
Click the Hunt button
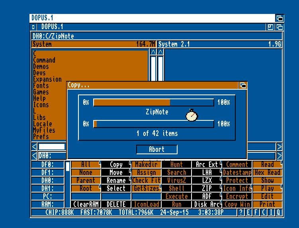(x=177, y=164)
